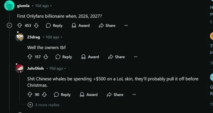Image resolution: width=213 pixels, height=113 pixels.
Task: Visit the giomla username profile link
Action: (23, 6)
